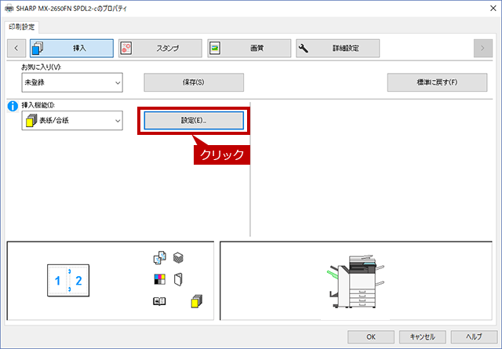Image resolution: width=502 pixels, height=349 pixels.
Task: Open the 詳細設定 tab
Action: [338, 49]
